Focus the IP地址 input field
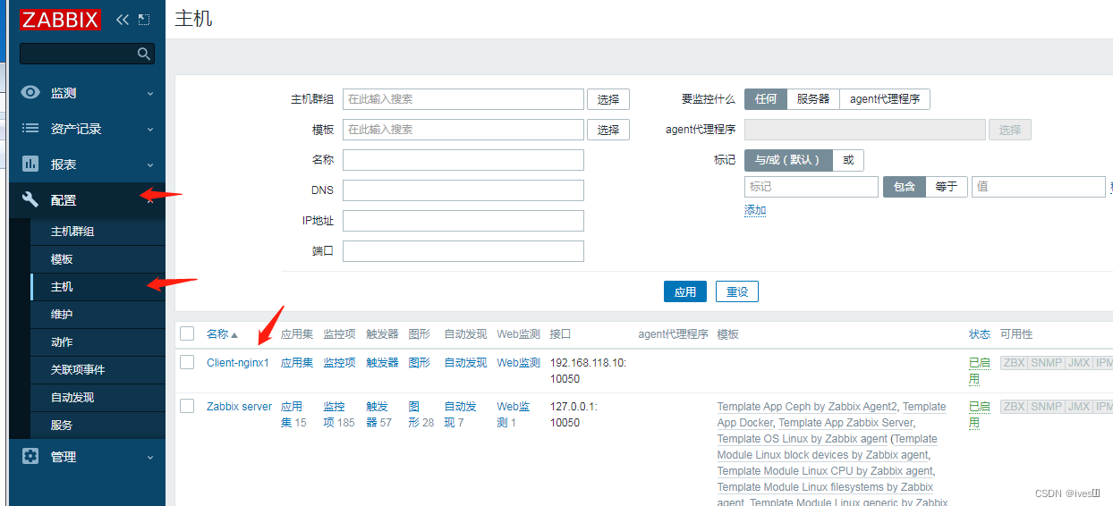Image resolution: width=1113 pixels, height=506 pixels. (463, 221)
